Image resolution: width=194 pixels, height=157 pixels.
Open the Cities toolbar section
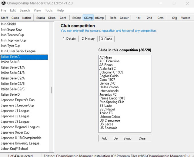coord(52,18)
